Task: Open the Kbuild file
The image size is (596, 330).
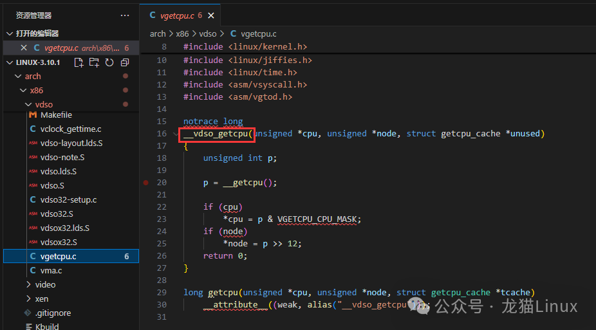Action: point(47,327)
